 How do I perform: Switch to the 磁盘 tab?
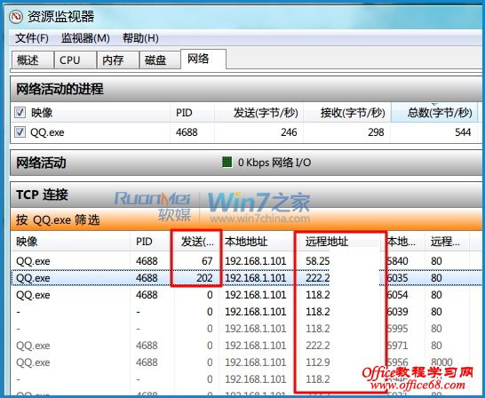pos(160,60)
